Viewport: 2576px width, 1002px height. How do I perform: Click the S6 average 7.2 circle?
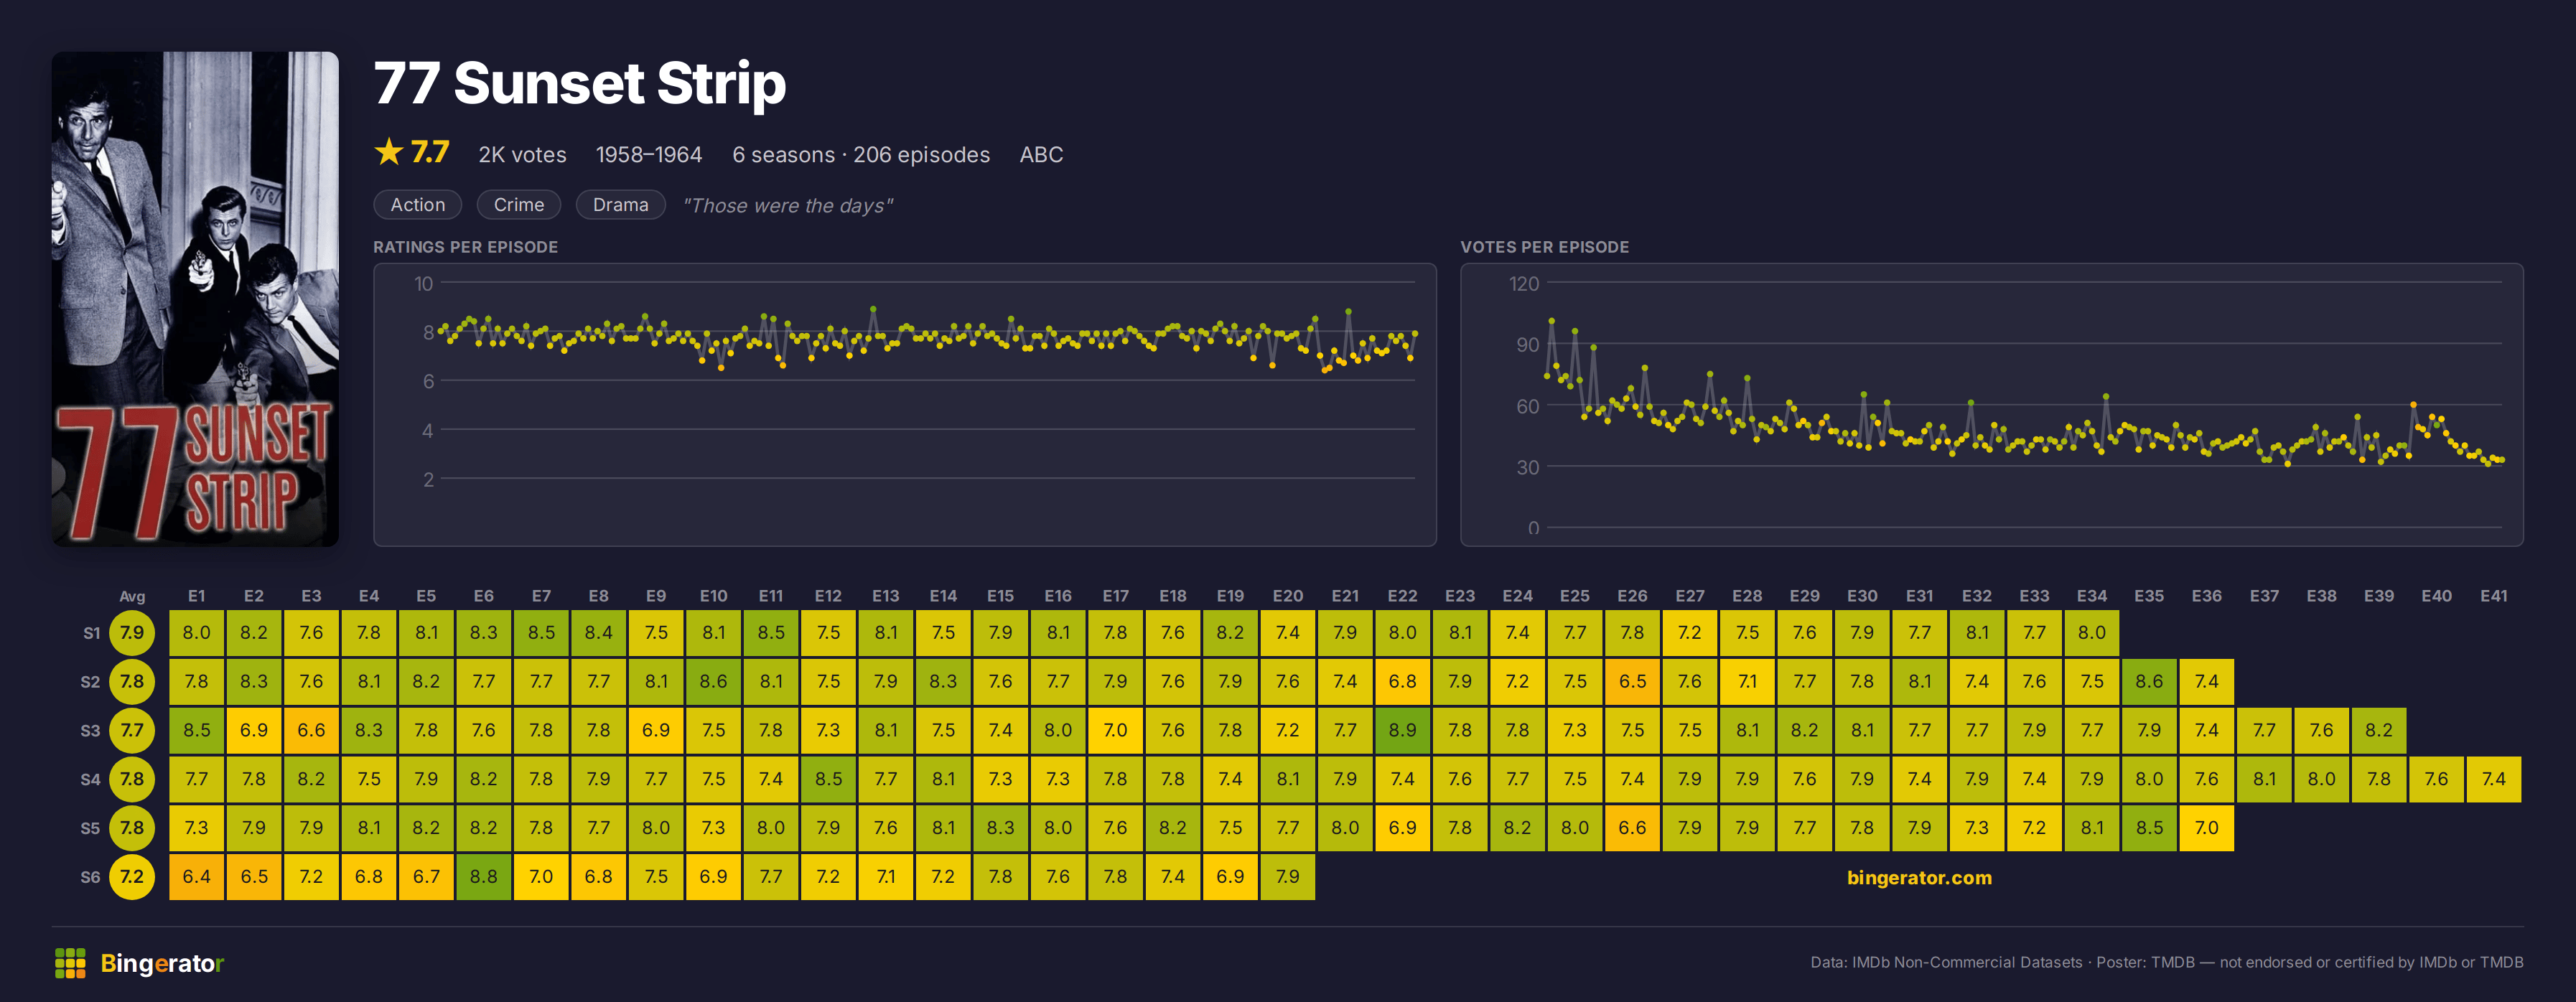coord(132,877)
